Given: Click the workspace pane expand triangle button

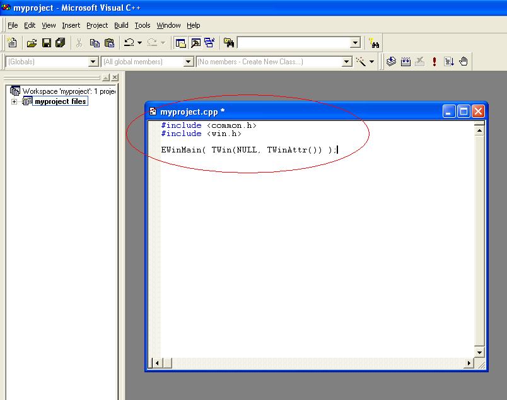Looking at the screenshot, I should (x=106, y=77).
